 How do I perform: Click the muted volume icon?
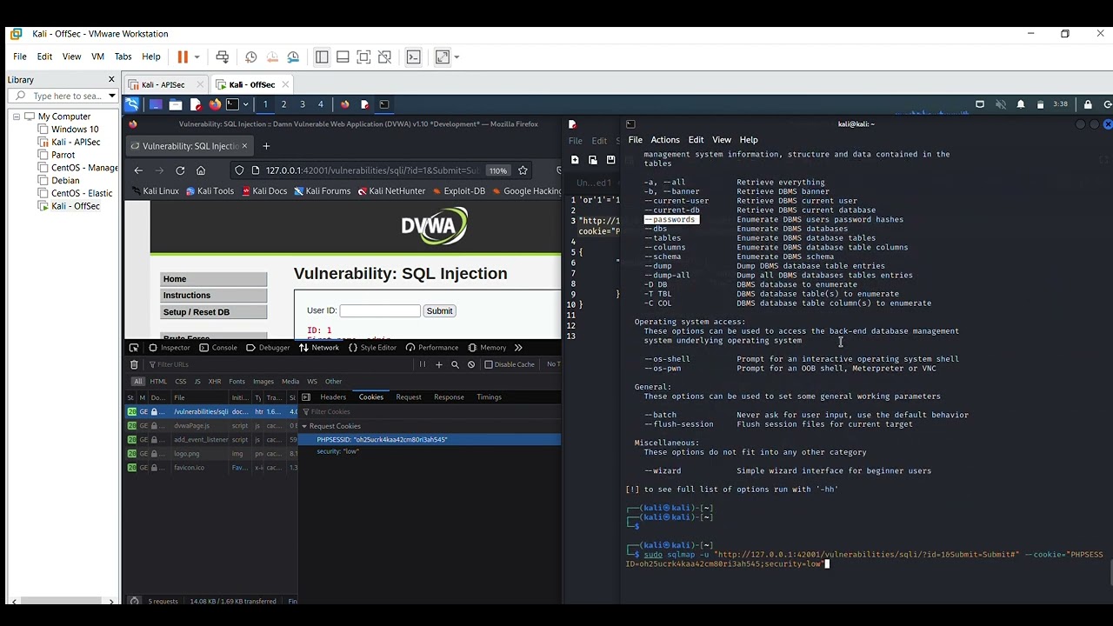1000,104
